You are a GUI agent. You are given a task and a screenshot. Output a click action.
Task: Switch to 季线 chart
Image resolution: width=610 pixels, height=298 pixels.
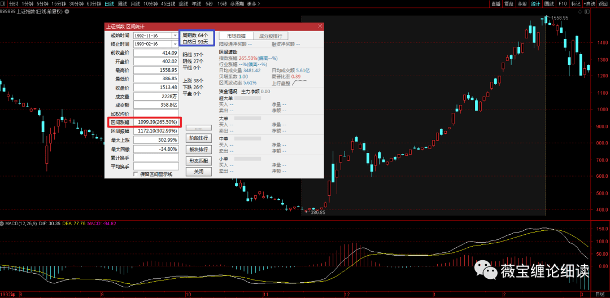tap(183, 4)
